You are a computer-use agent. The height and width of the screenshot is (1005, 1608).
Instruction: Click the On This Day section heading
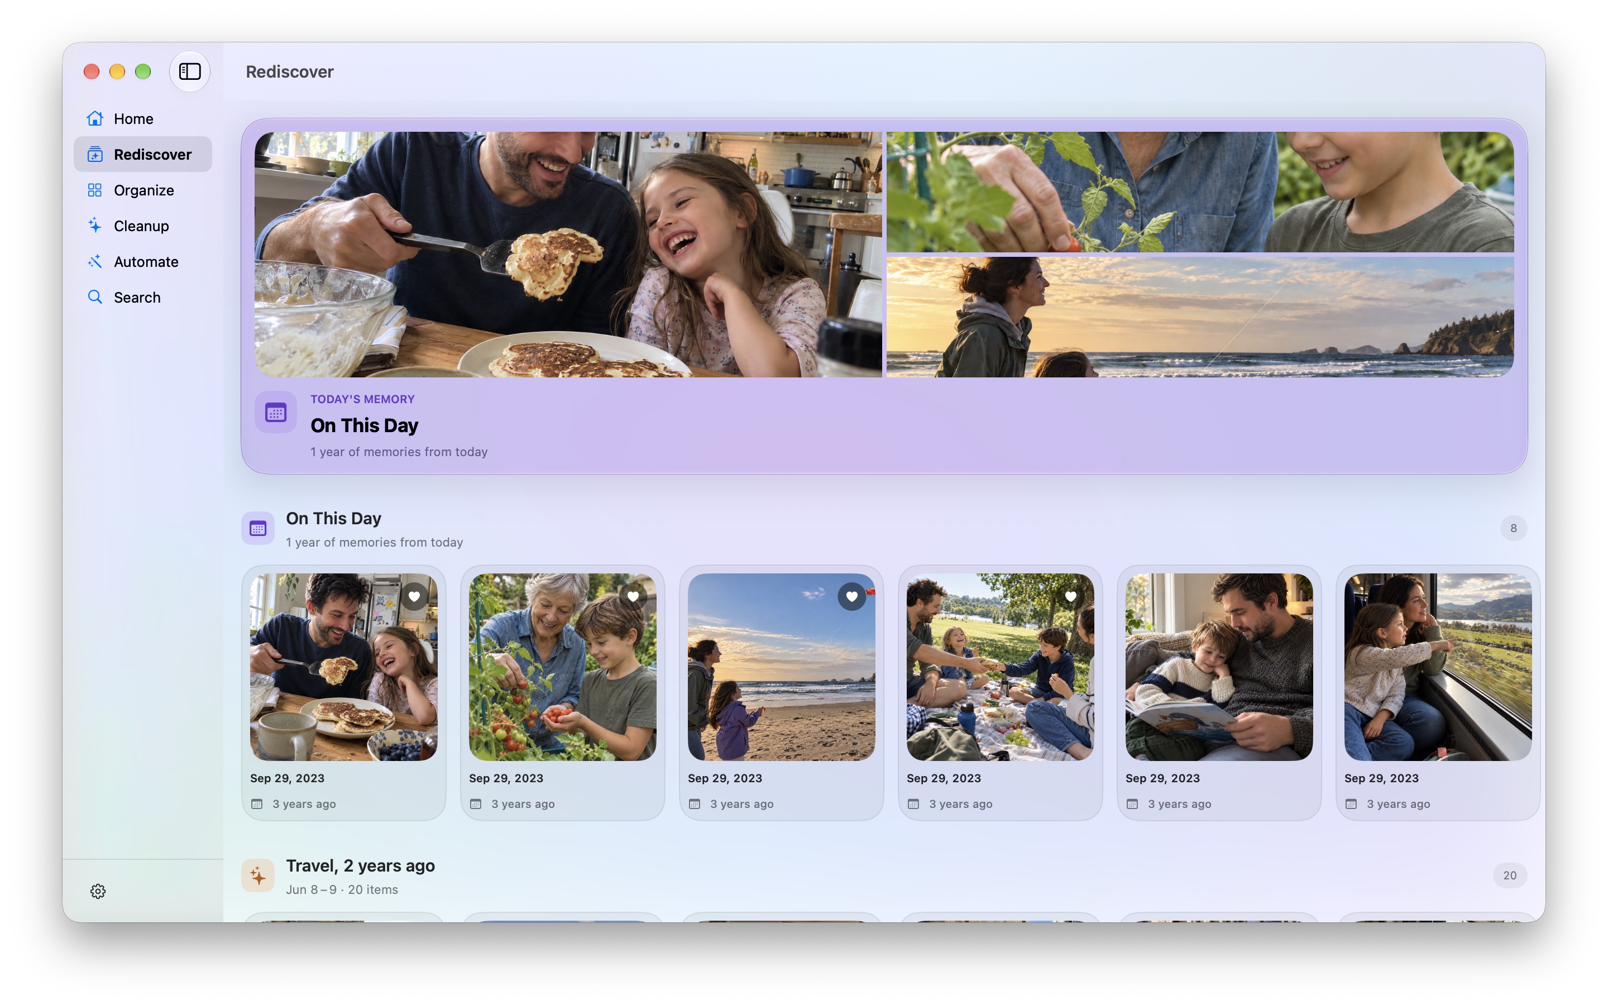click(333, 519)
